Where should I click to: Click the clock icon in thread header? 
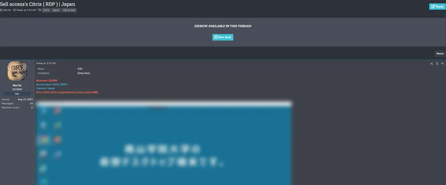click(14, 10)
